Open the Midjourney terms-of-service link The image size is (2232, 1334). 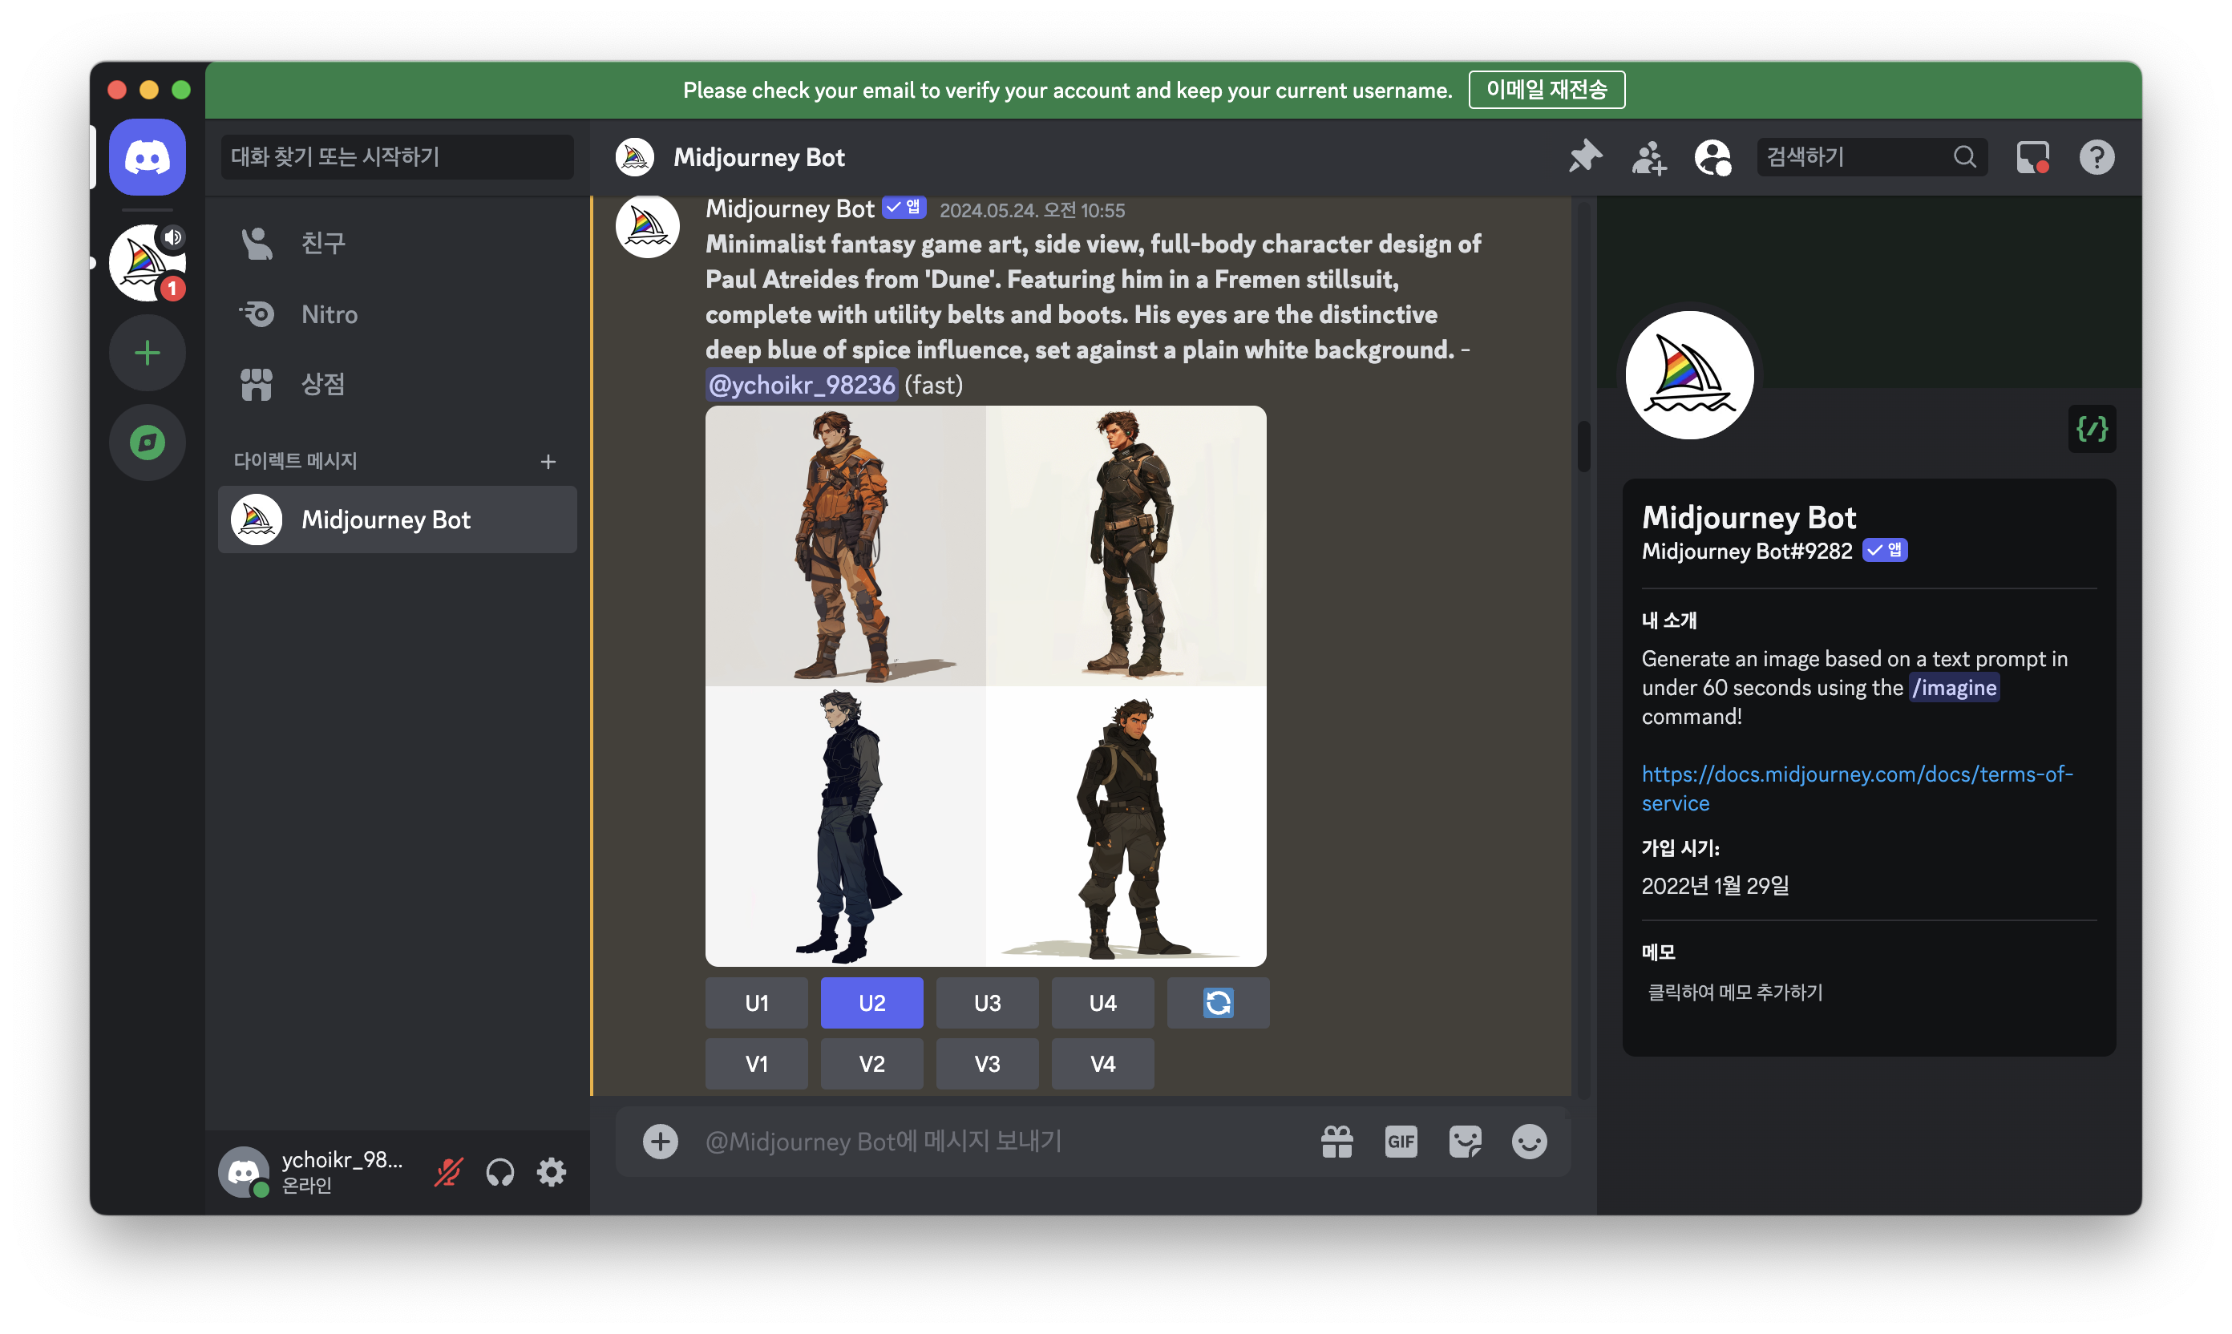[1856, 787]
